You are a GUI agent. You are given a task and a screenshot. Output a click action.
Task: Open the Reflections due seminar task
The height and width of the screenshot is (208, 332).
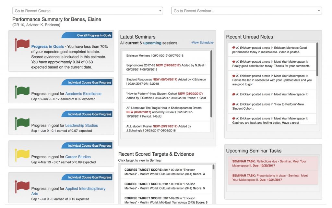point(273,164)
